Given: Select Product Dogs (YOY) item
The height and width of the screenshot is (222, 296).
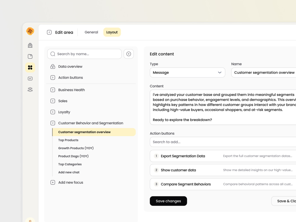Looking at the screenshot, I should [73, 156].
